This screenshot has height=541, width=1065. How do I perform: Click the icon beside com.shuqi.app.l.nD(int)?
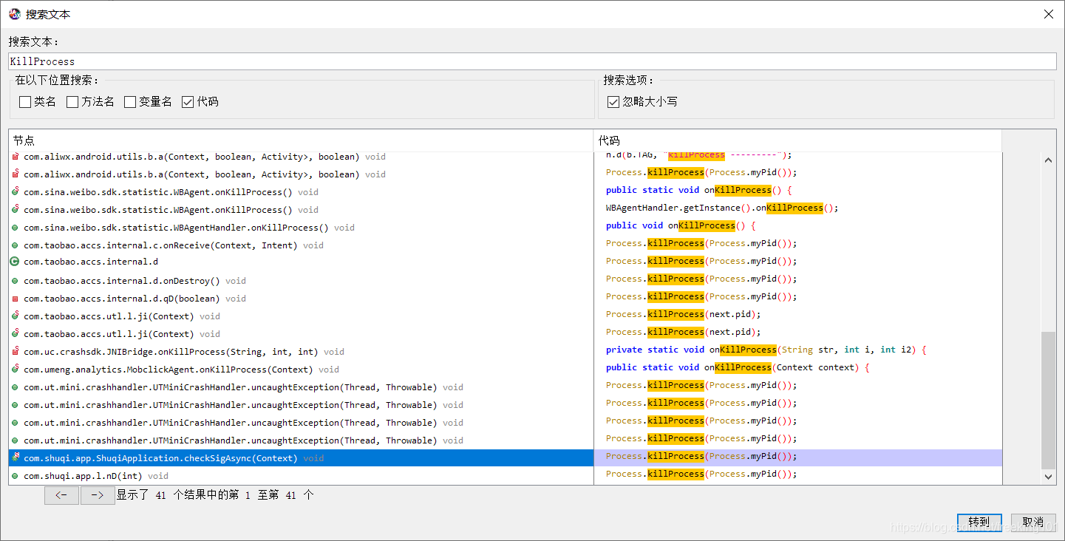(15, 476)
